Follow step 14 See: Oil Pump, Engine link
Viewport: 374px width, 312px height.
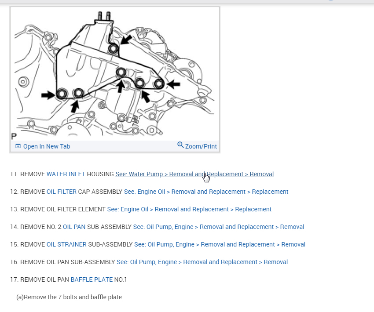point(219,227)
